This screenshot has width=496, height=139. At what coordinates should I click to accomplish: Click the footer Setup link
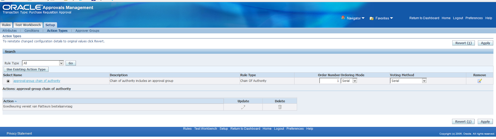click(x=224, y=129)
